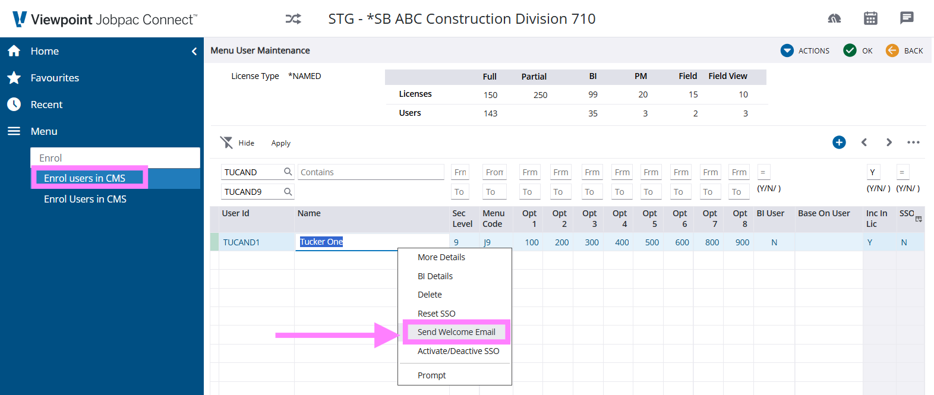Go to previous page arrow
This screenshot has width=934, height=395.
(x=864, y=142)
